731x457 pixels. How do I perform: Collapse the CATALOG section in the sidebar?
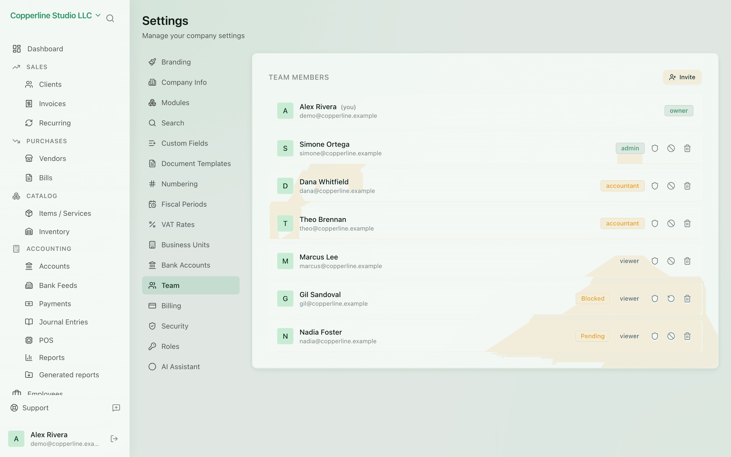pos(42,196)
